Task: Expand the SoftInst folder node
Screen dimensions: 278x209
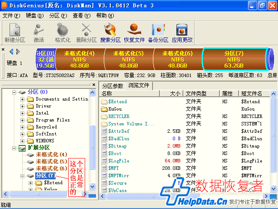Action: coord(22,134)
